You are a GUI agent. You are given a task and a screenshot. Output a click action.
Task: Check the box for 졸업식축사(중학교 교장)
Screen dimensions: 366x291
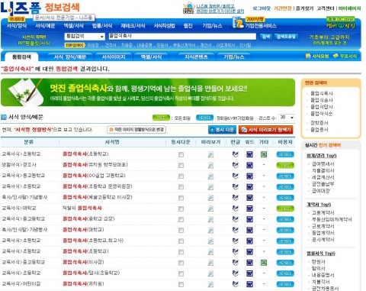(x=181, y=220)
